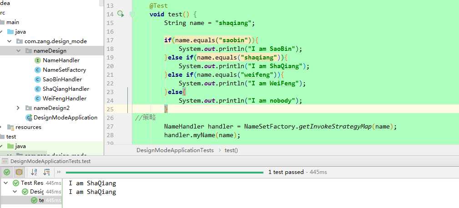Click the passed icon of Test Results

pyautogui.click(x=16, y=183)
